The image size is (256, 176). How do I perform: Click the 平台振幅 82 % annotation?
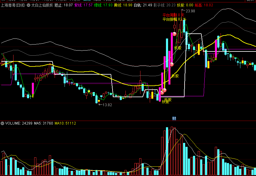pos(174,19)
